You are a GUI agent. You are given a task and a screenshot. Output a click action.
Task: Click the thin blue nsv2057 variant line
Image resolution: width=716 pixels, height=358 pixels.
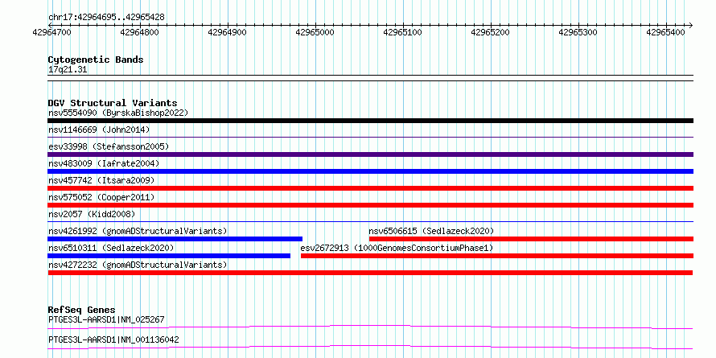(x=370, y=221)
